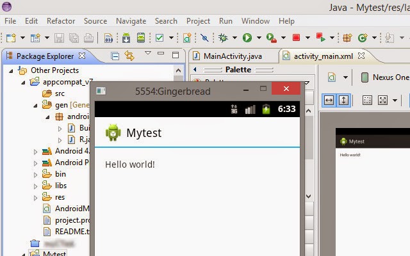
Task: Open dropdown arrow next to New icon
Action: [x=23, y=38]
